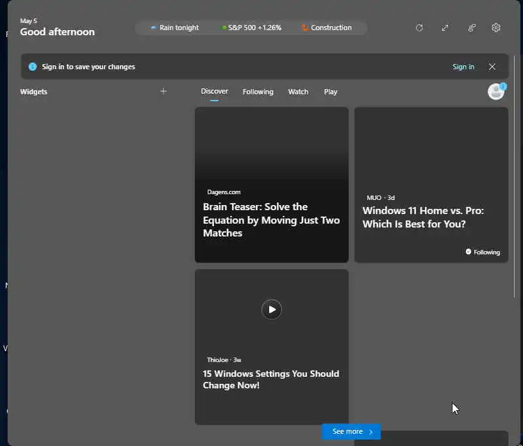Click the 'Sign in to save your changes' message

point(88,67)
